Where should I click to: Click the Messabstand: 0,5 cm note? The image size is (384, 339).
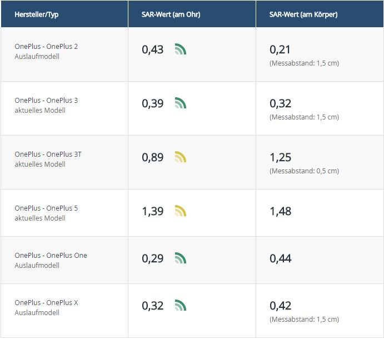point(304,171)
